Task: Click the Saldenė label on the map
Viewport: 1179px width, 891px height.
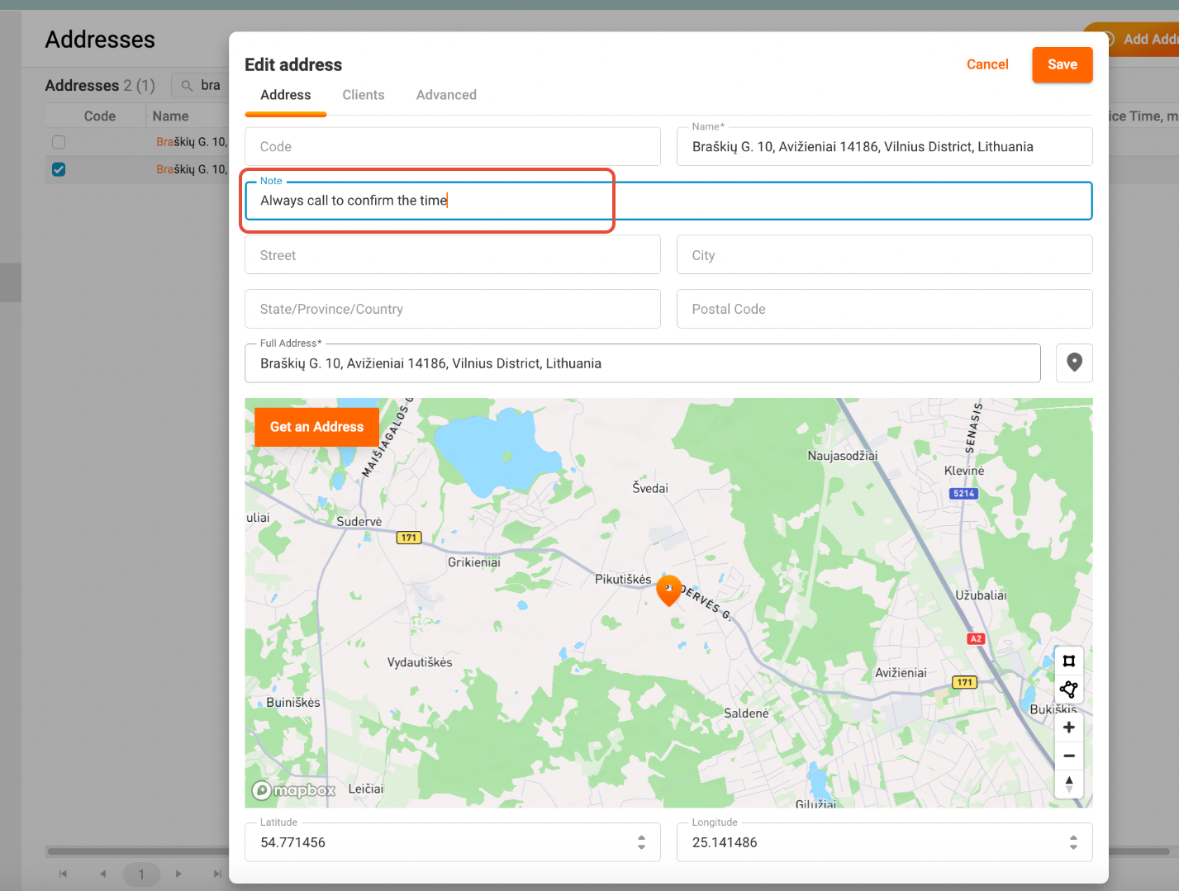Action: coord(746,713)
